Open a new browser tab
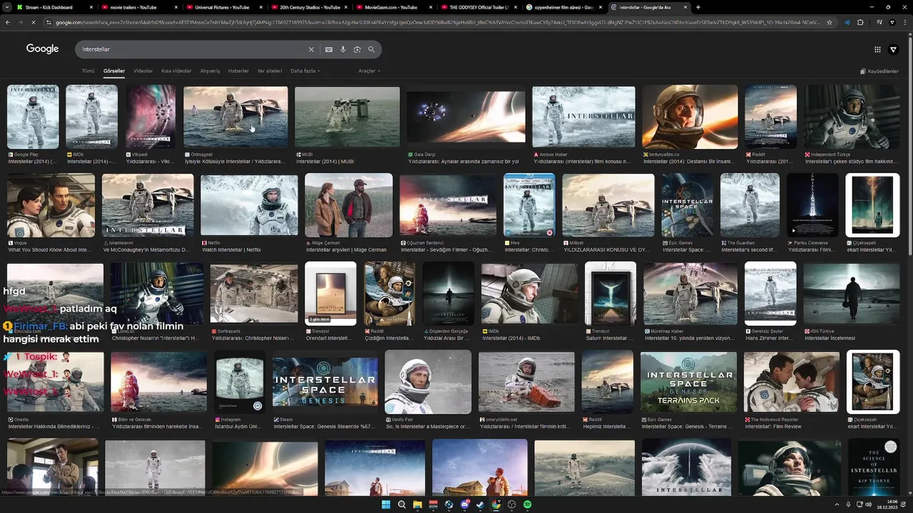This screenshot has width=913, height=513. 698,7
